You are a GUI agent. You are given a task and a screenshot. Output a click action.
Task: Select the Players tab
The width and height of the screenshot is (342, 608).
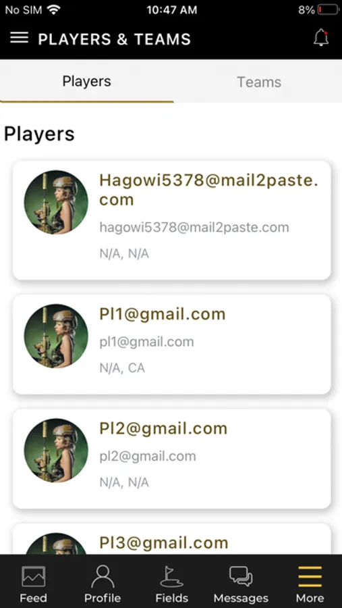coord(87,82)
